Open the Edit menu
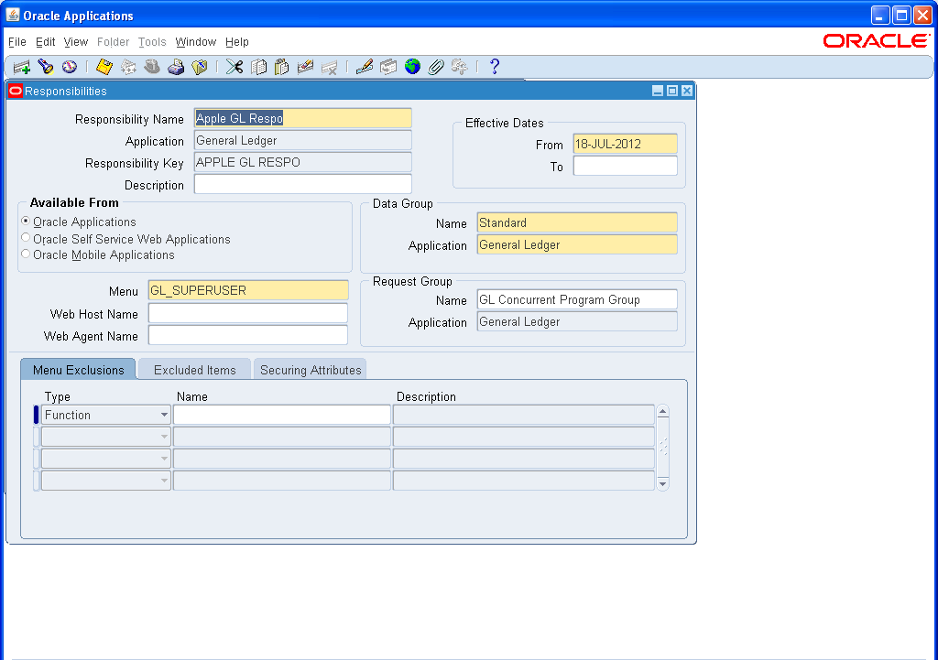 [46, 42]
